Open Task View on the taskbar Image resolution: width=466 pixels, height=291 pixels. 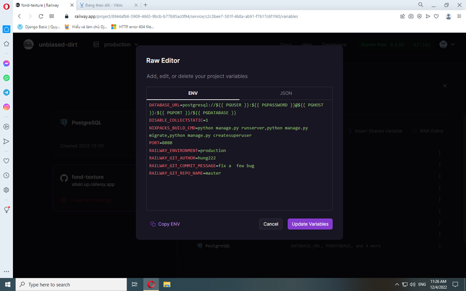(134, 284)
